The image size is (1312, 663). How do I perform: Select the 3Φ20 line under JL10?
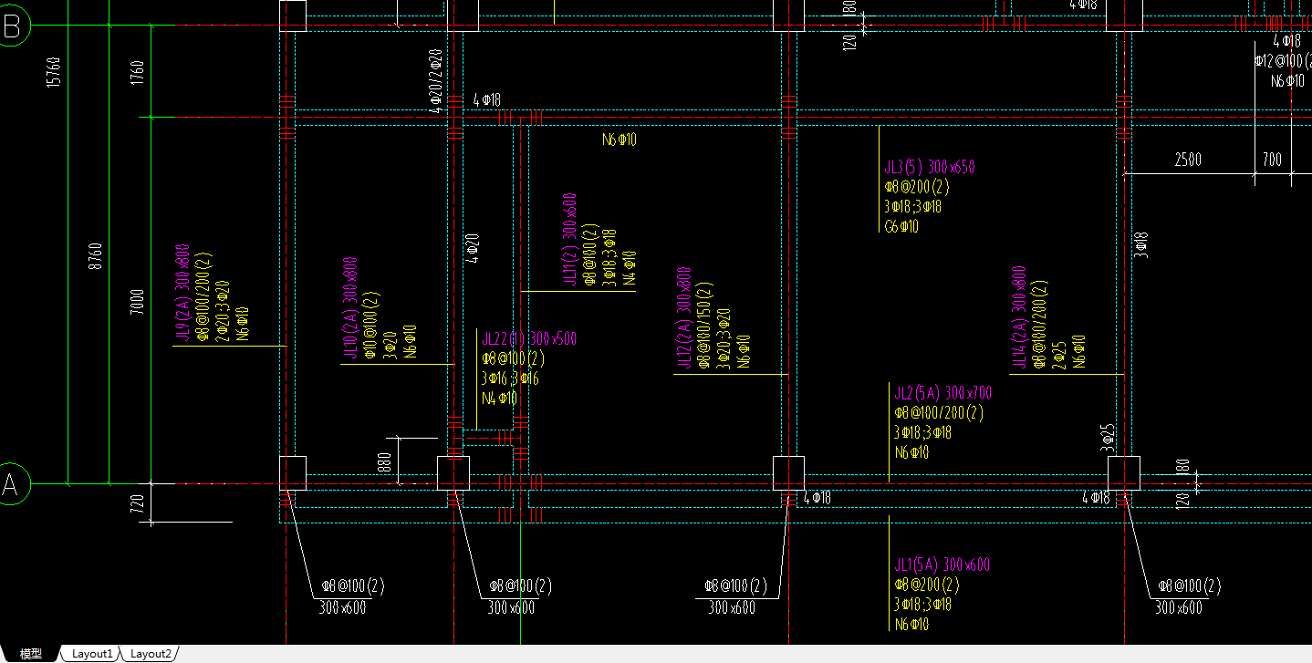click(390, 343)
